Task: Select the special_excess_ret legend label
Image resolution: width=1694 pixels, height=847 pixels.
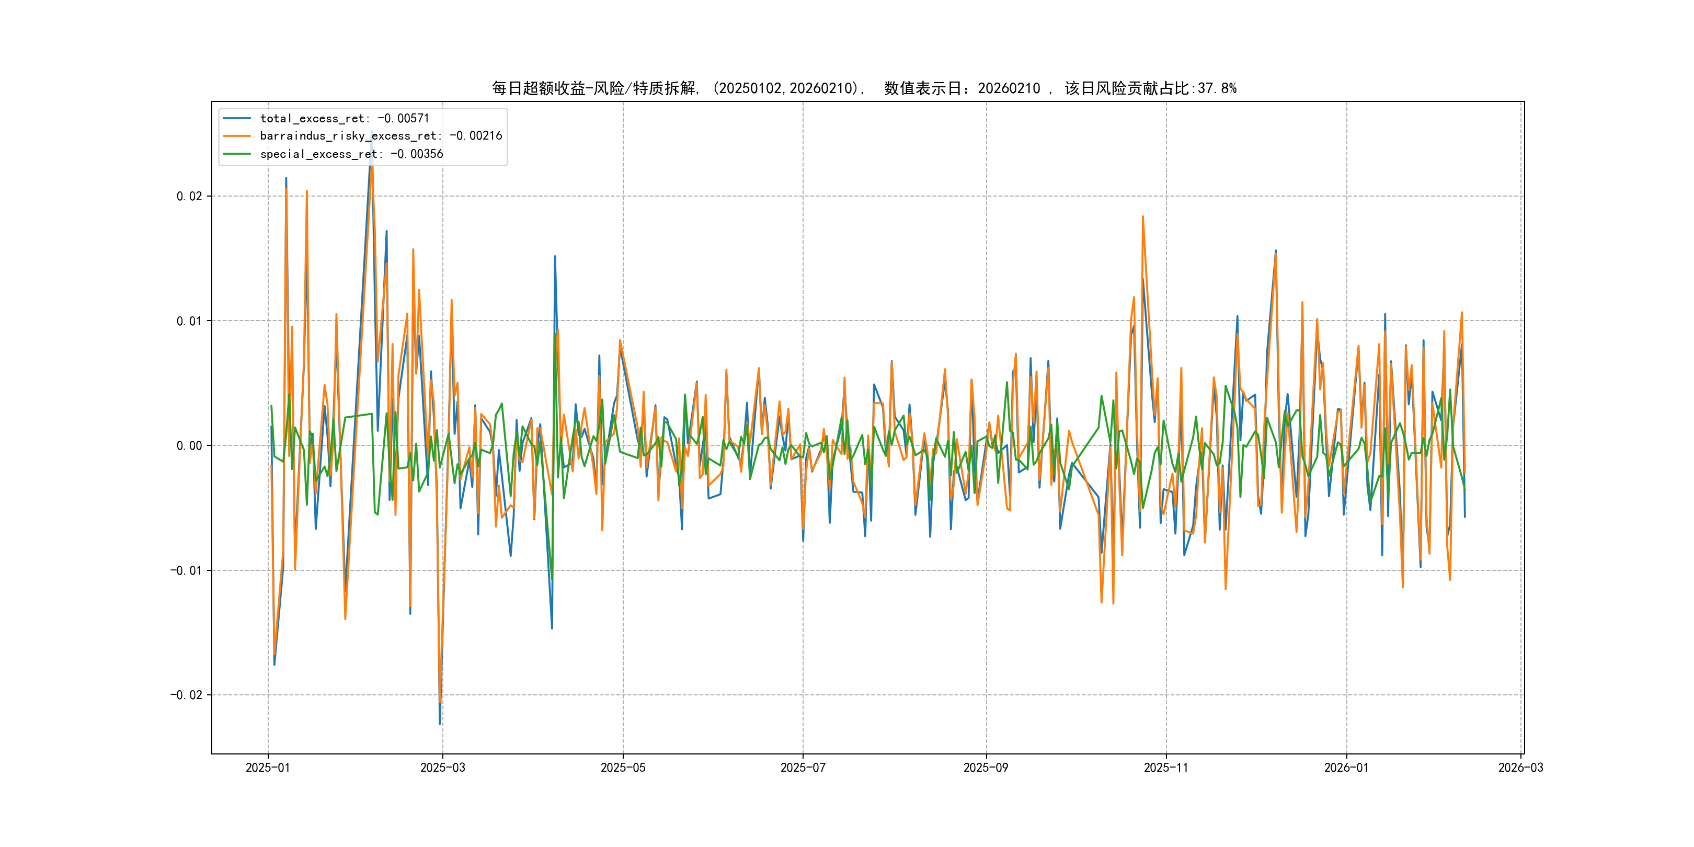Action: coord(351,154)
